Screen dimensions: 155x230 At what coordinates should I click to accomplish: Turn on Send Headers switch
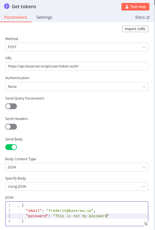(x=11, y=127)
